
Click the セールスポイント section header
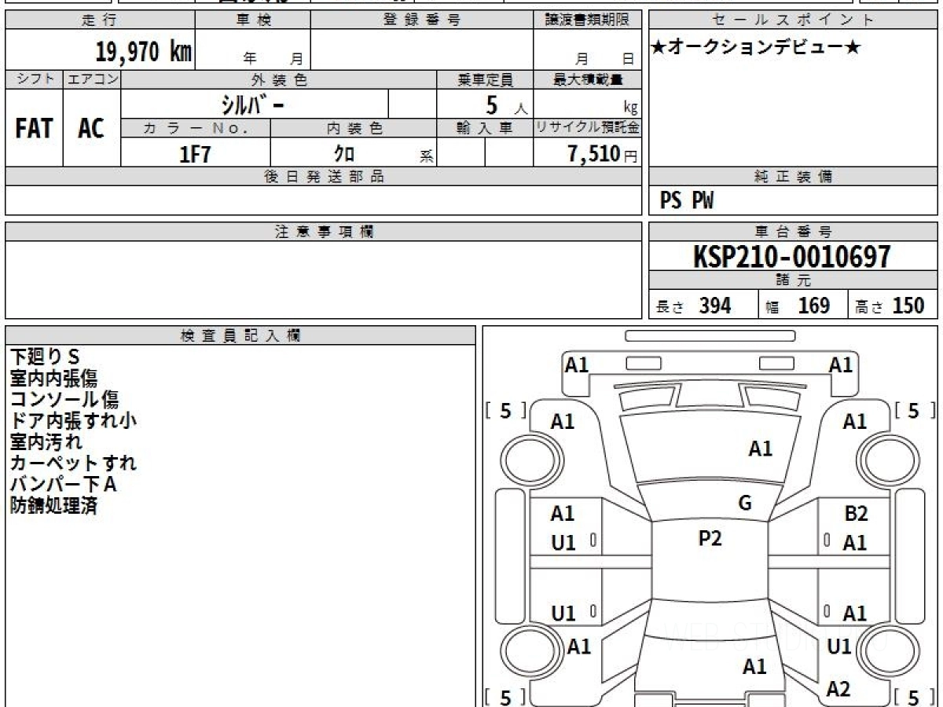tap(794, 20)
